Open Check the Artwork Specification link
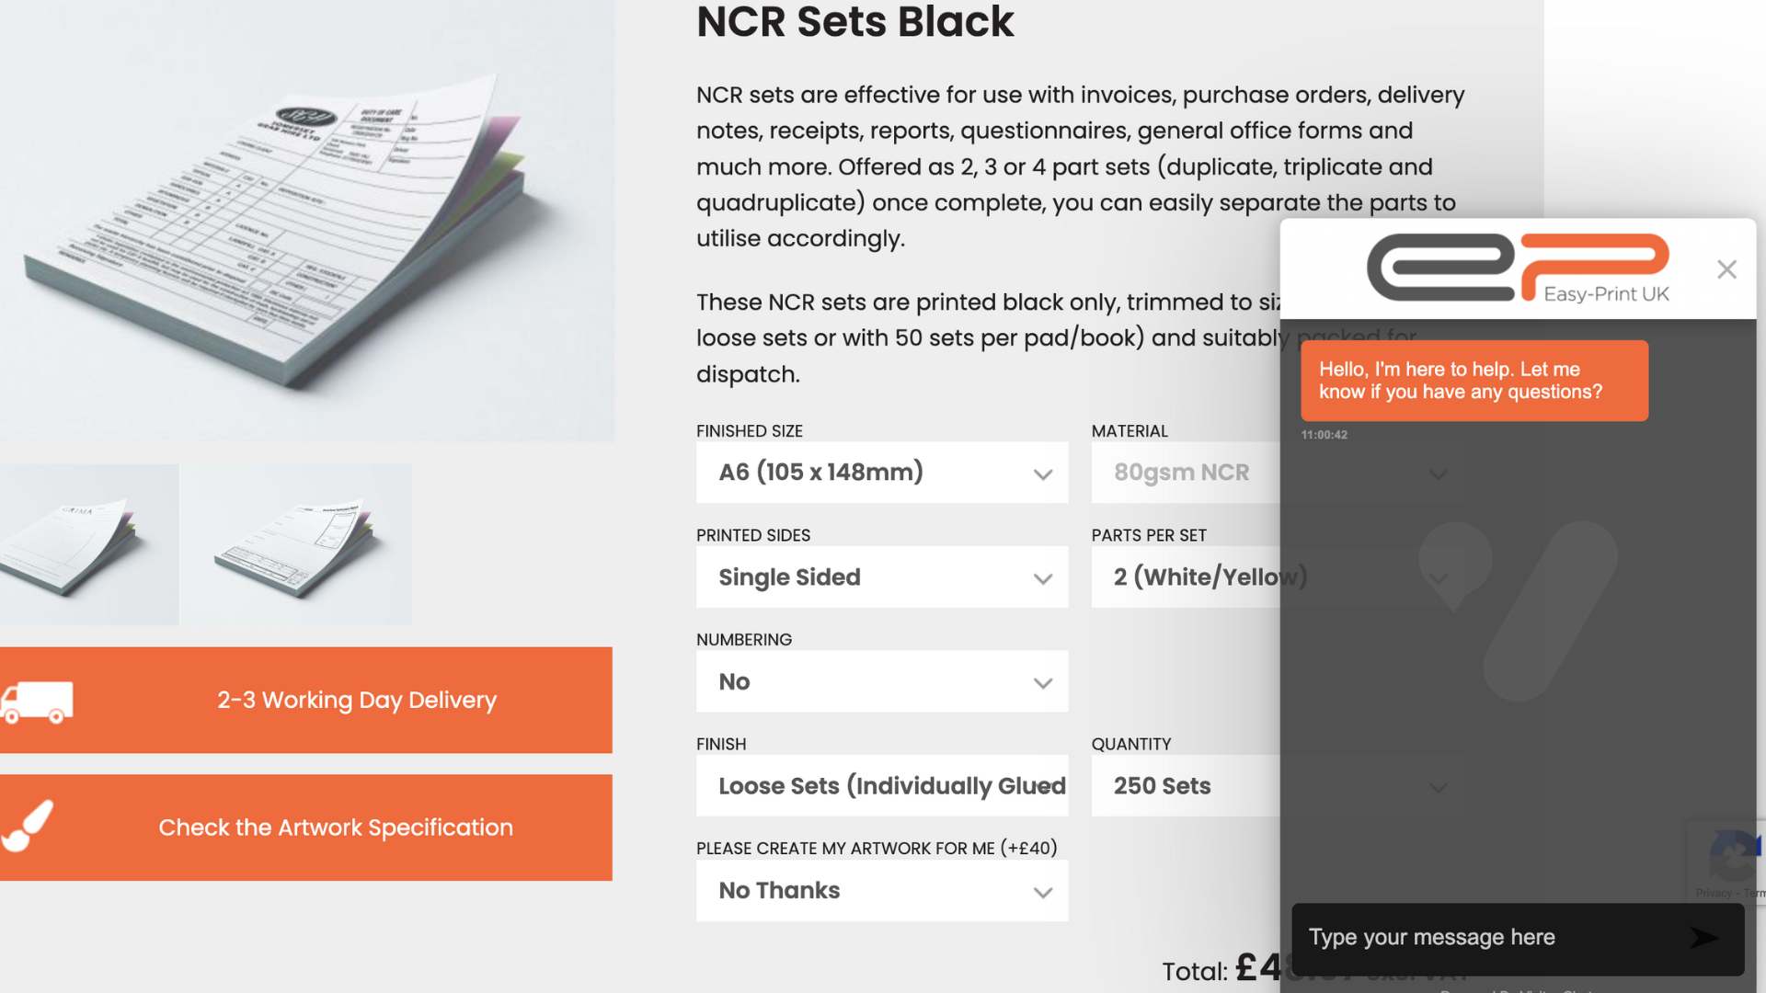The image size is (1766, 993). (x=336, y=827)
